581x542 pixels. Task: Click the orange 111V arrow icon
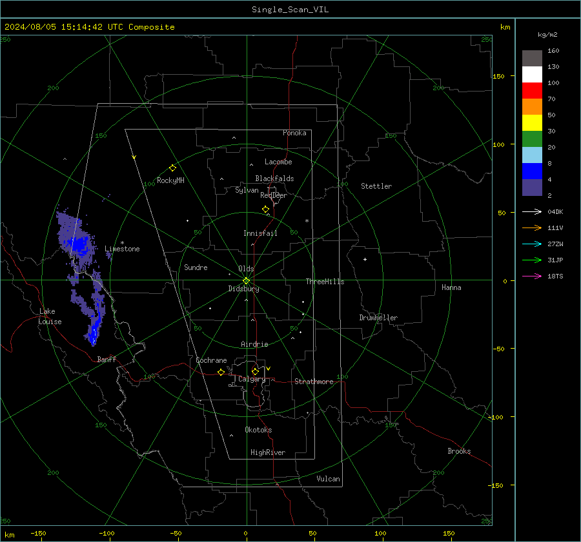click(x=532, y=228)
